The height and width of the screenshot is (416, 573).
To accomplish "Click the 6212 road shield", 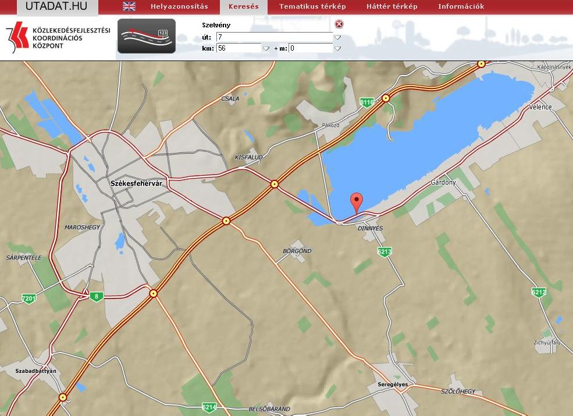I will click(539, 291).
